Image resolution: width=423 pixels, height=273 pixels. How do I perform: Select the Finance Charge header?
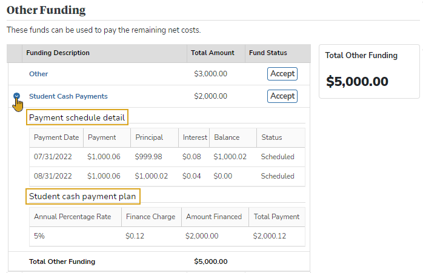pyautogui.click(x=150, y=217)
